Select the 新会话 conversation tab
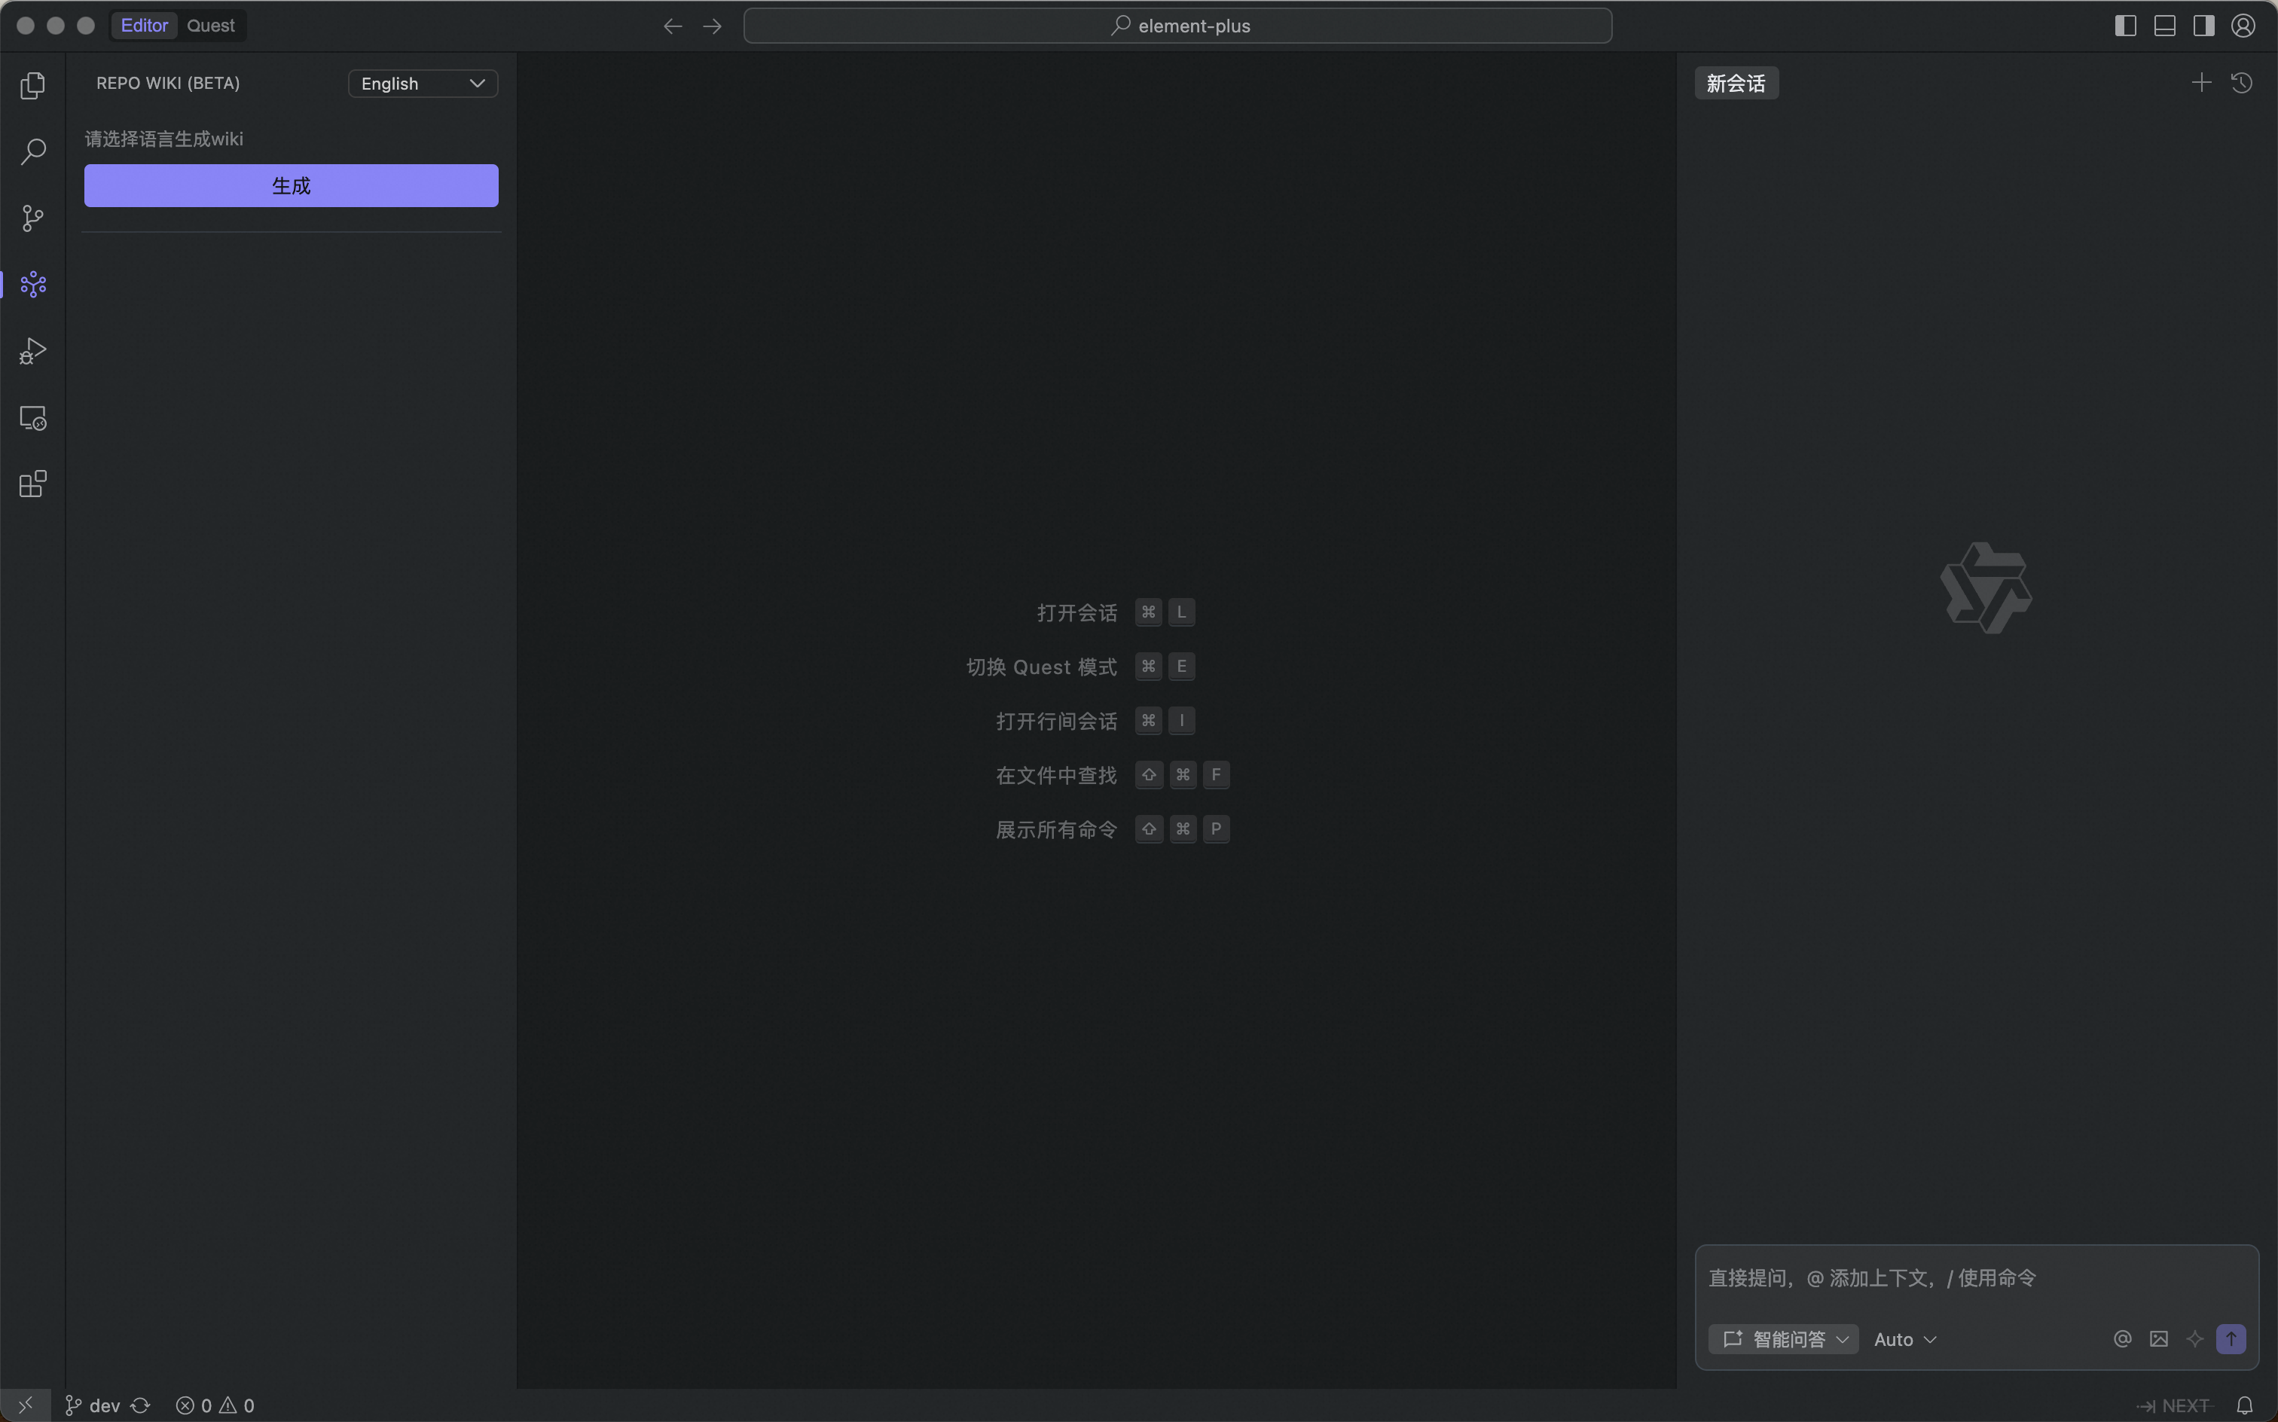 (x=1736, y=84)
